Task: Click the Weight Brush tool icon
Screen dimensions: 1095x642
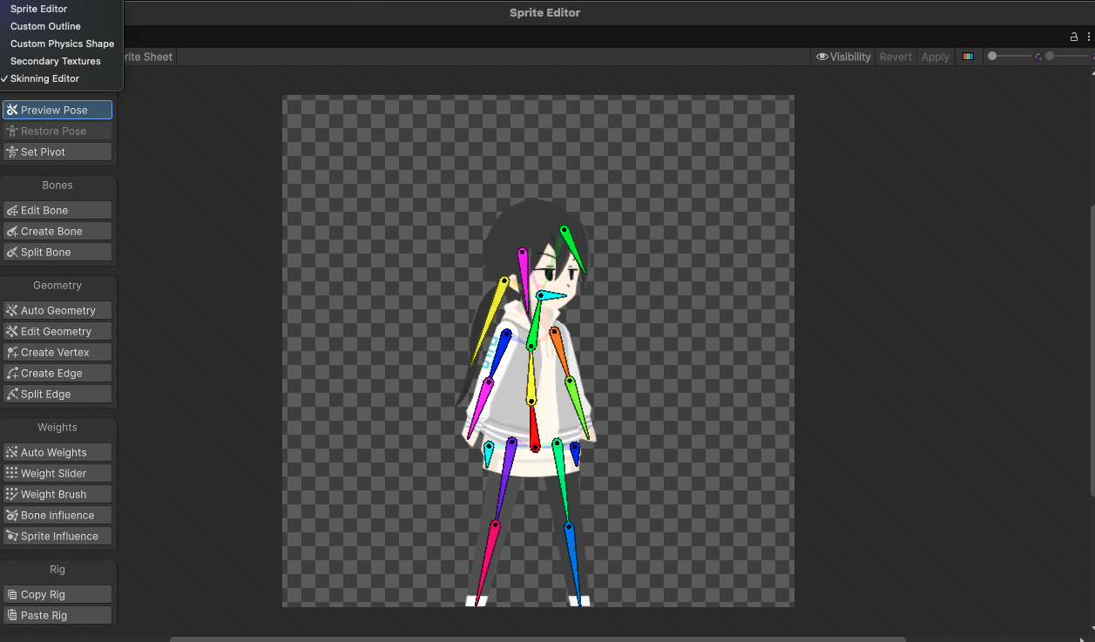Action: click(12, 495)
